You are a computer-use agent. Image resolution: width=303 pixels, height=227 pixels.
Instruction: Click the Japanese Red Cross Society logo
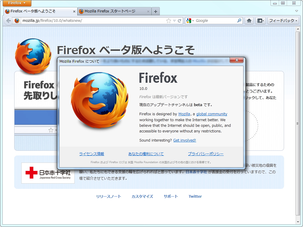tap(47, 173)
